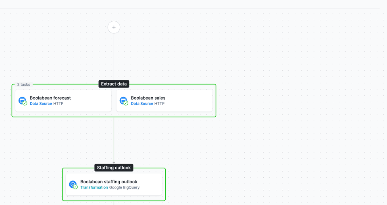Click the 'Google BigQuery' label

point(125,188)
